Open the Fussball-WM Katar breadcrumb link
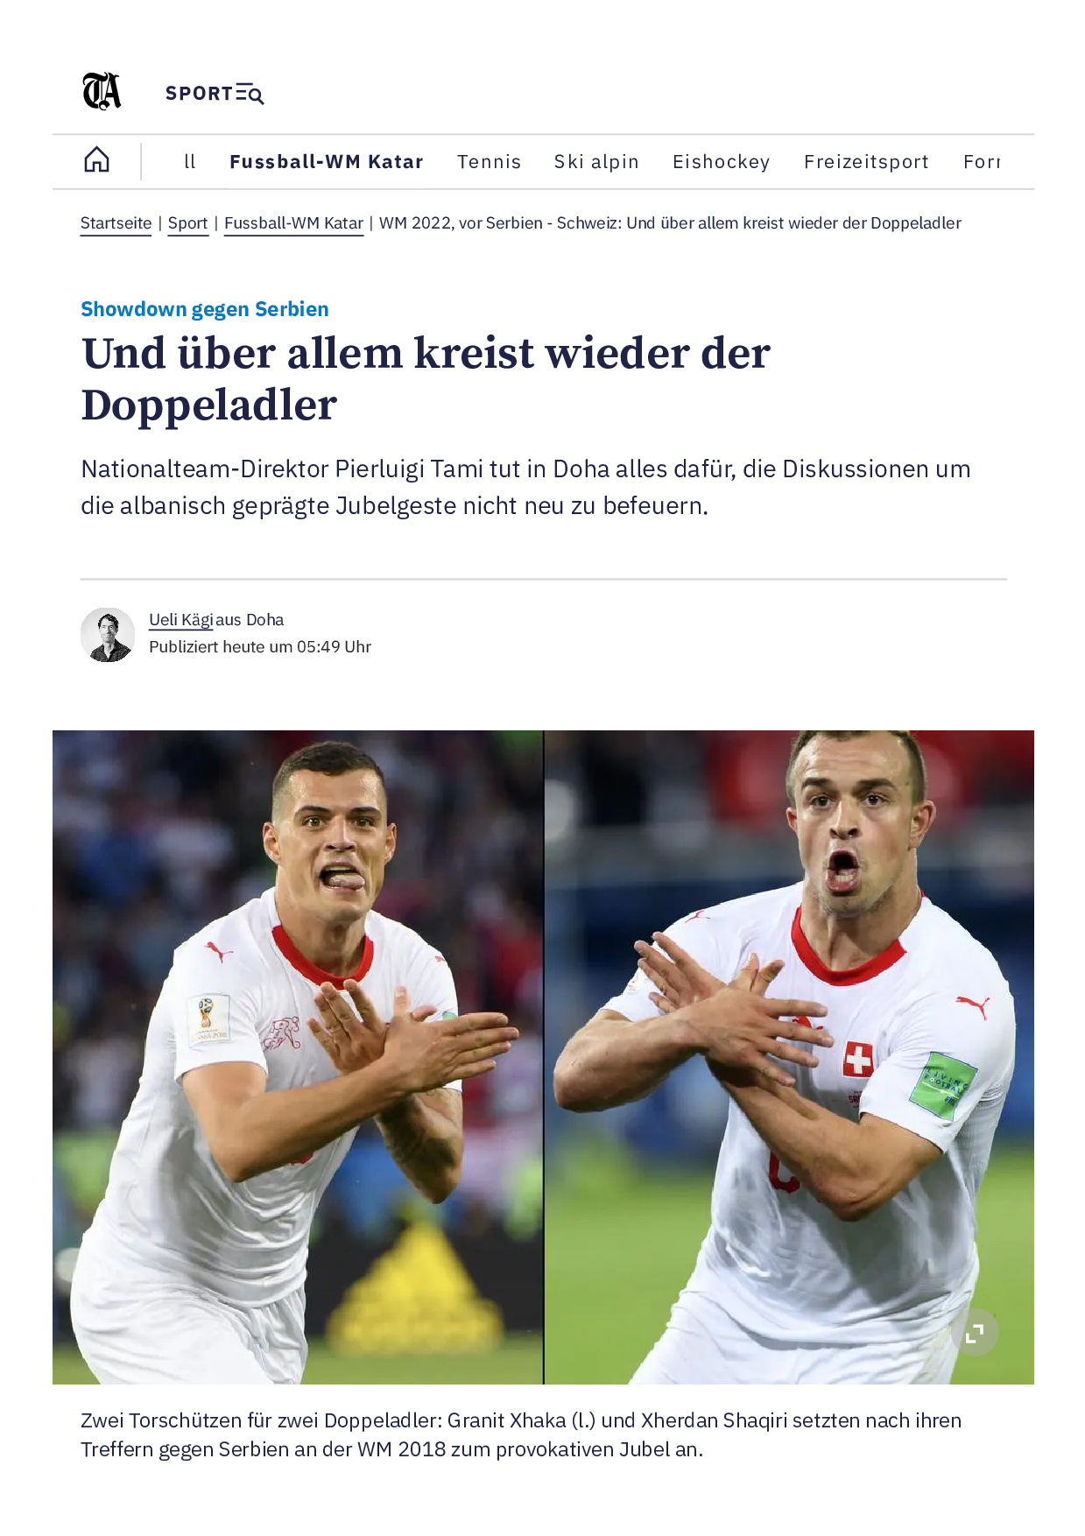The height and width of the screenshot is (1536, 1085). pyautogui.click(x=293, y=223)
